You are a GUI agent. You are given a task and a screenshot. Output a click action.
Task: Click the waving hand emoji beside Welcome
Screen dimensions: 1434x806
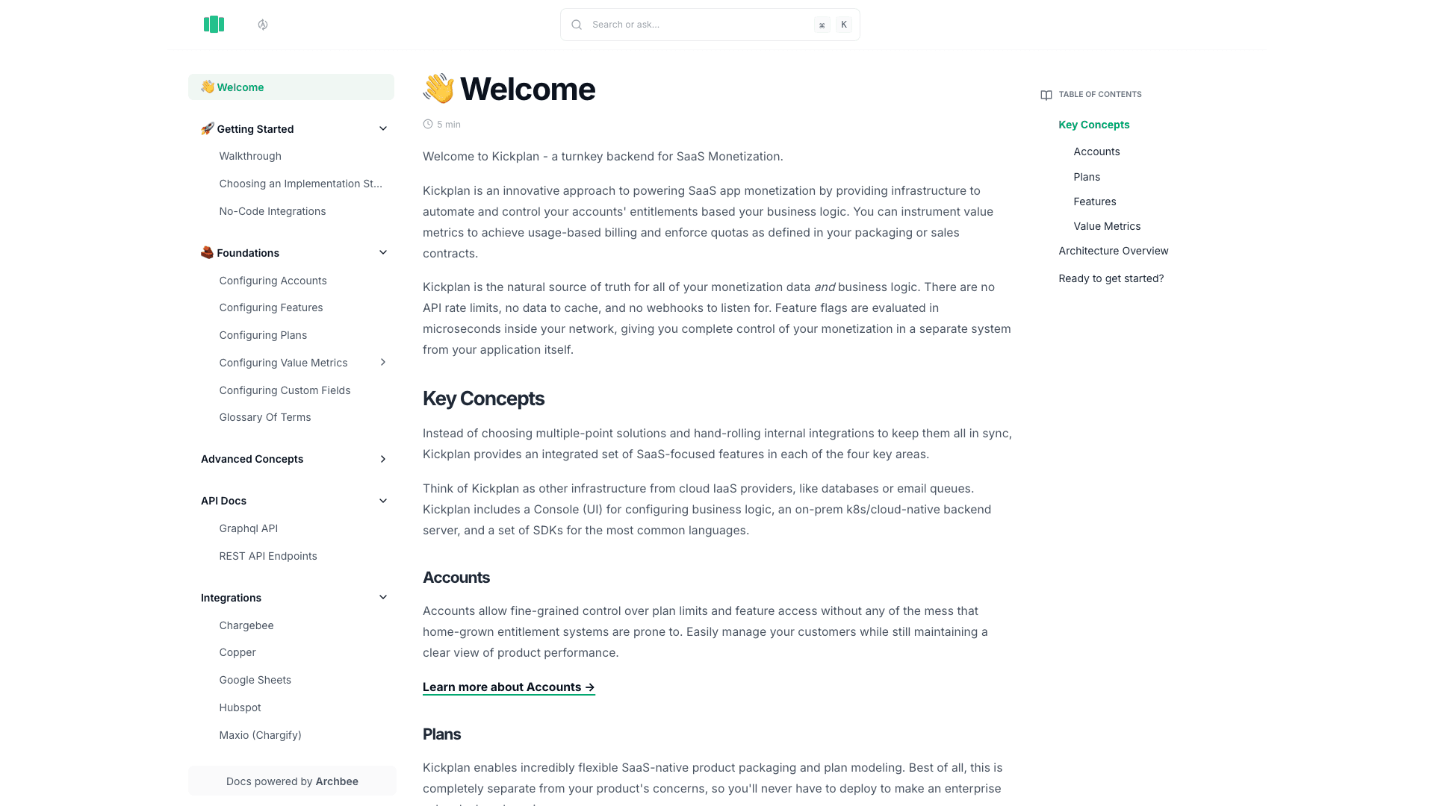[207, 87]
